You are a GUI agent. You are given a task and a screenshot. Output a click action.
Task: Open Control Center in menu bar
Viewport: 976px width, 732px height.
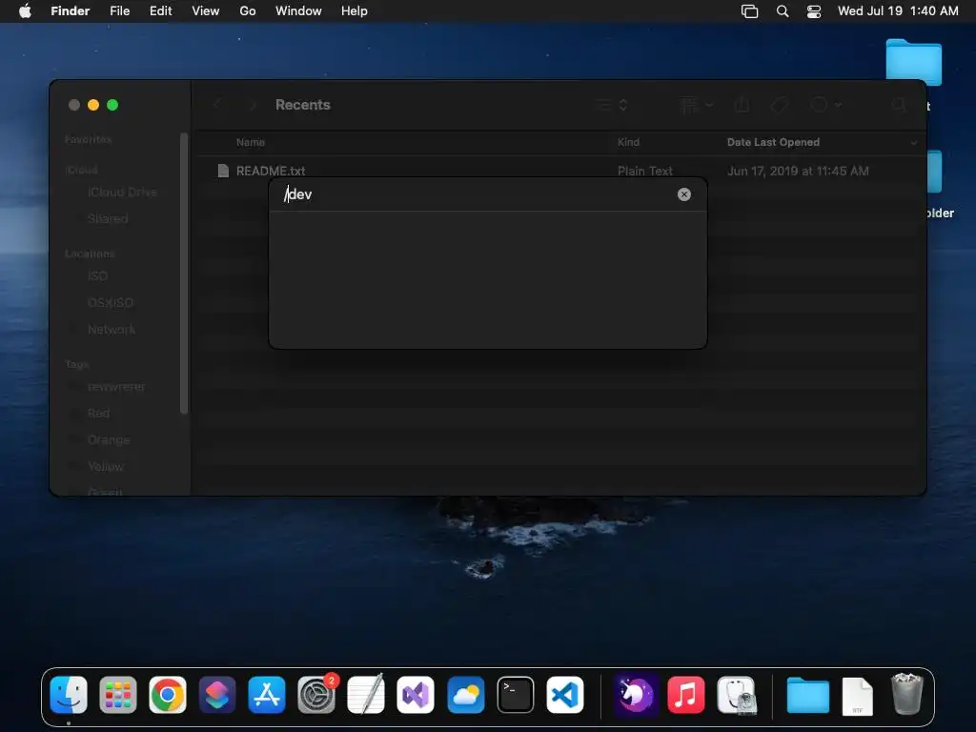pyautogui.click(x=814, y=11)
